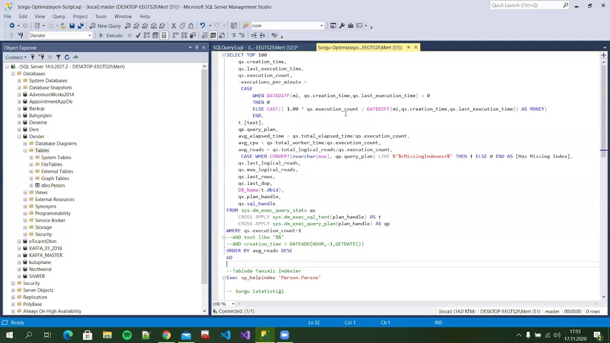Expand the AdventureWorks2014 database node
The image size is (610, 343).
point(19,95)
